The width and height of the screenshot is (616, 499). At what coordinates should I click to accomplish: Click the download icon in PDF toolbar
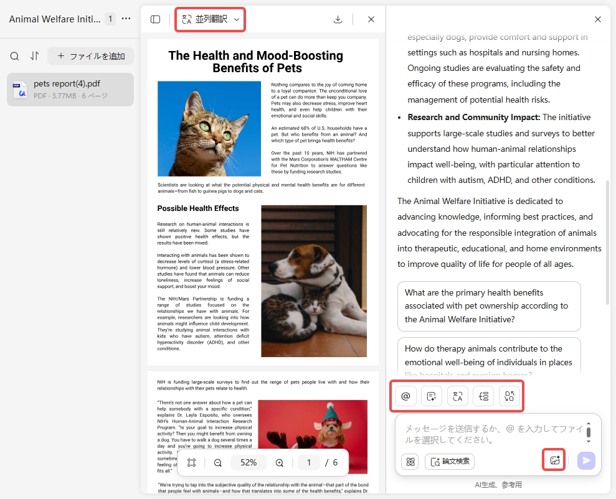point(338,19)
